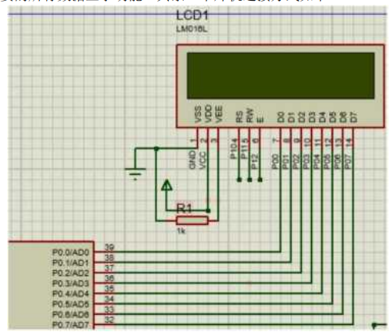Select the P0.5/AD5 pin on the microcontroller
This screenshot has height=332, width=391.
tap(70, 304)
